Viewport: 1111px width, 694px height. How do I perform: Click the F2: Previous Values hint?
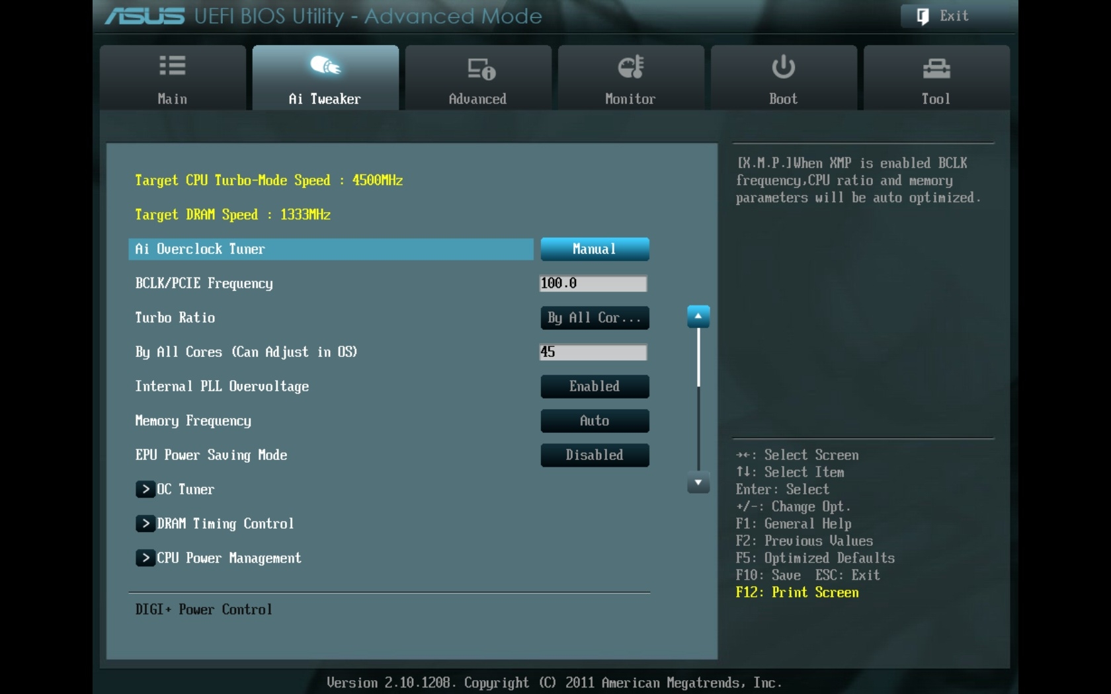click(x=804, y=541)
